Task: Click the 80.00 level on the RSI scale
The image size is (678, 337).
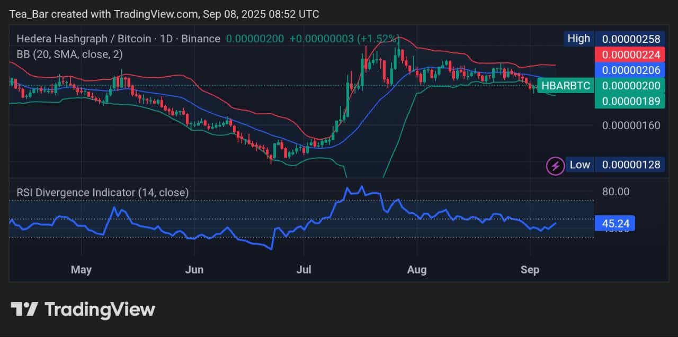Action: click(x=615, y=192)
